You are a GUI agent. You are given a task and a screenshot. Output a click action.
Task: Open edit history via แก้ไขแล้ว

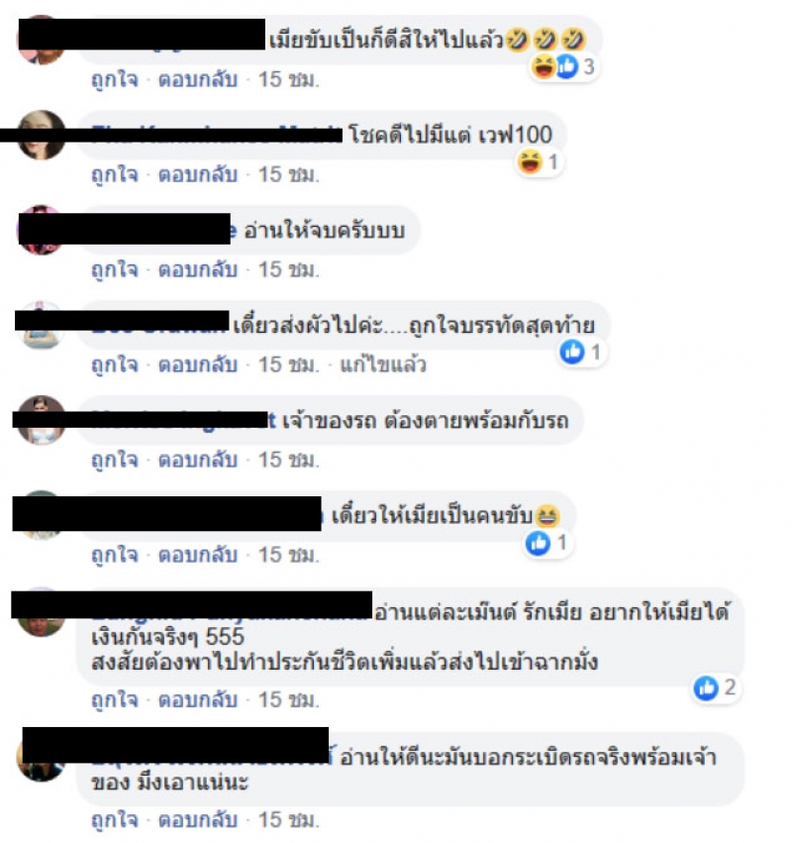[383, 366]
